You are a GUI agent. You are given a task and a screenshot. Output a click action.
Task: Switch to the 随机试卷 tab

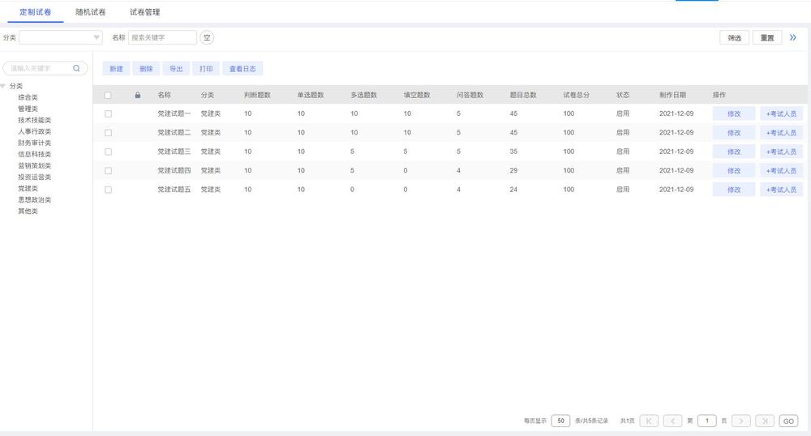click(x=91, y=12)
